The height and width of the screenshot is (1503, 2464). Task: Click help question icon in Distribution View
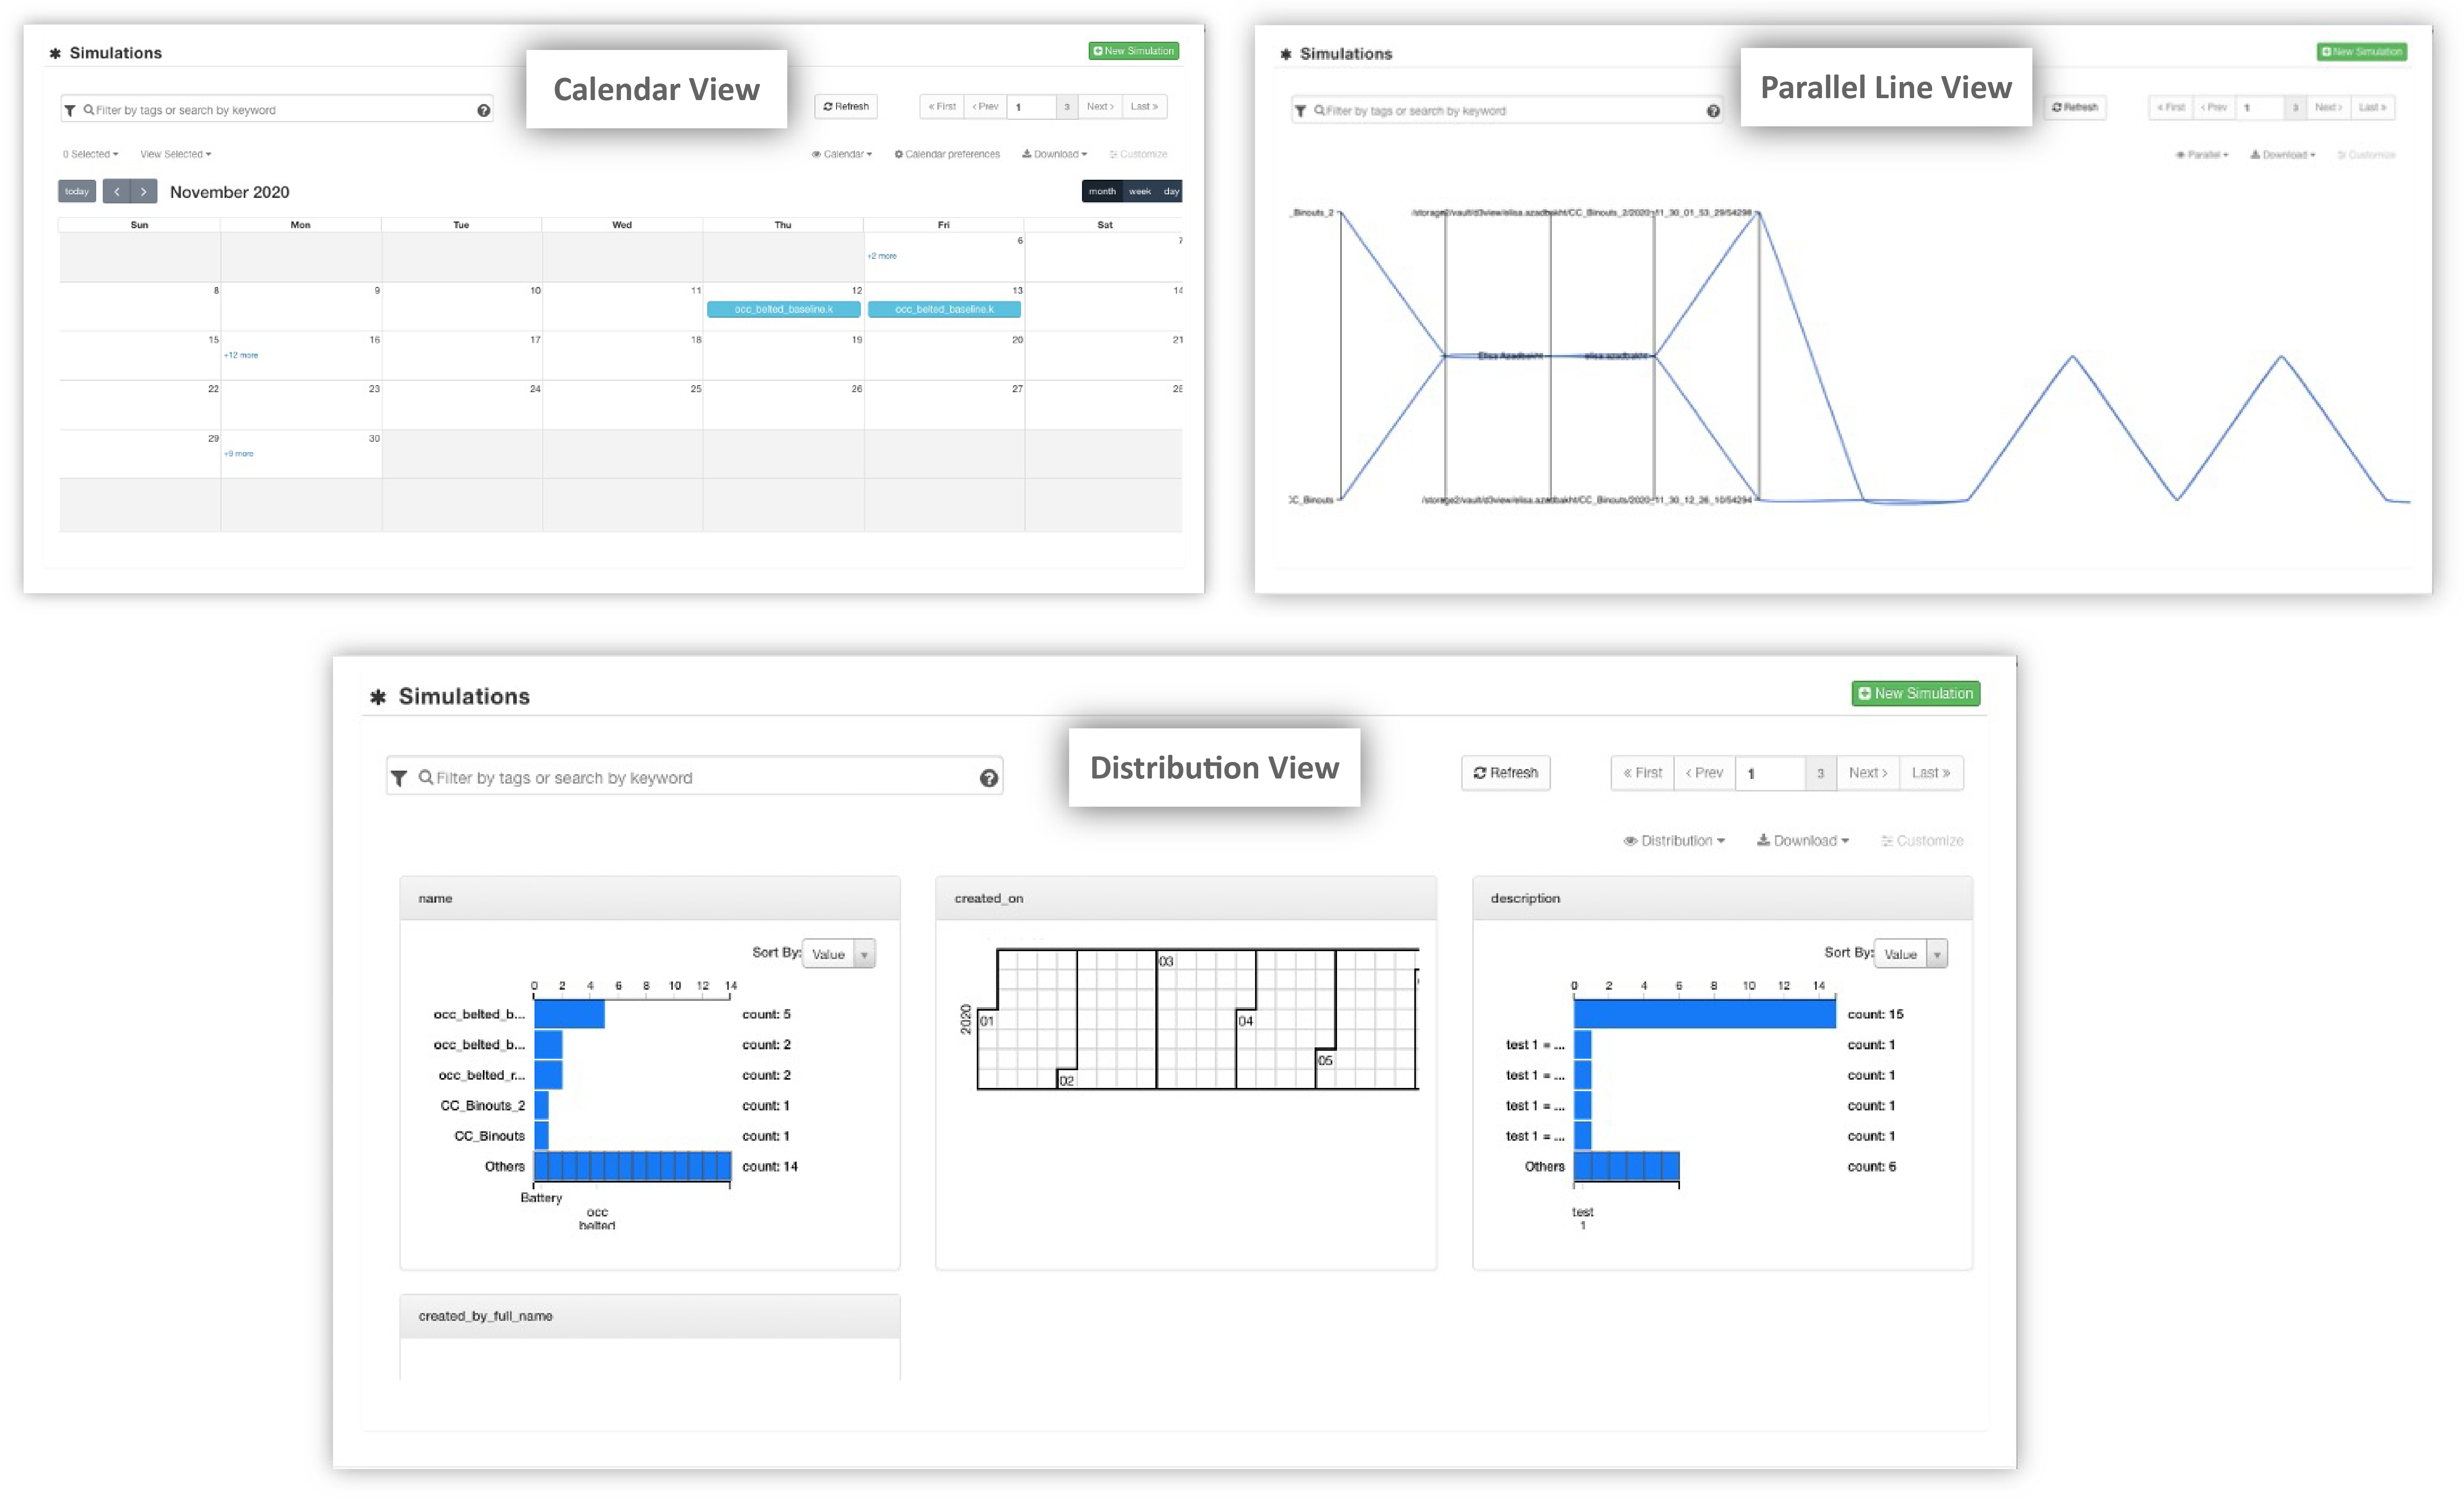pos(989,778)
